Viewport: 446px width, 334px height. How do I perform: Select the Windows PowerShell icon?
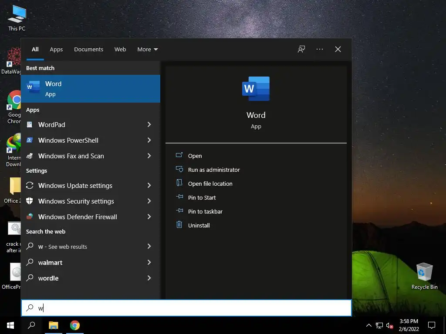click(x=30, y=140)
